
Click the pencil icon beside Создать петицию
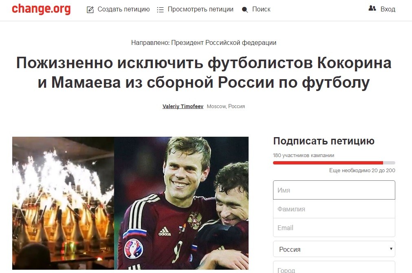tap(90, 10)
